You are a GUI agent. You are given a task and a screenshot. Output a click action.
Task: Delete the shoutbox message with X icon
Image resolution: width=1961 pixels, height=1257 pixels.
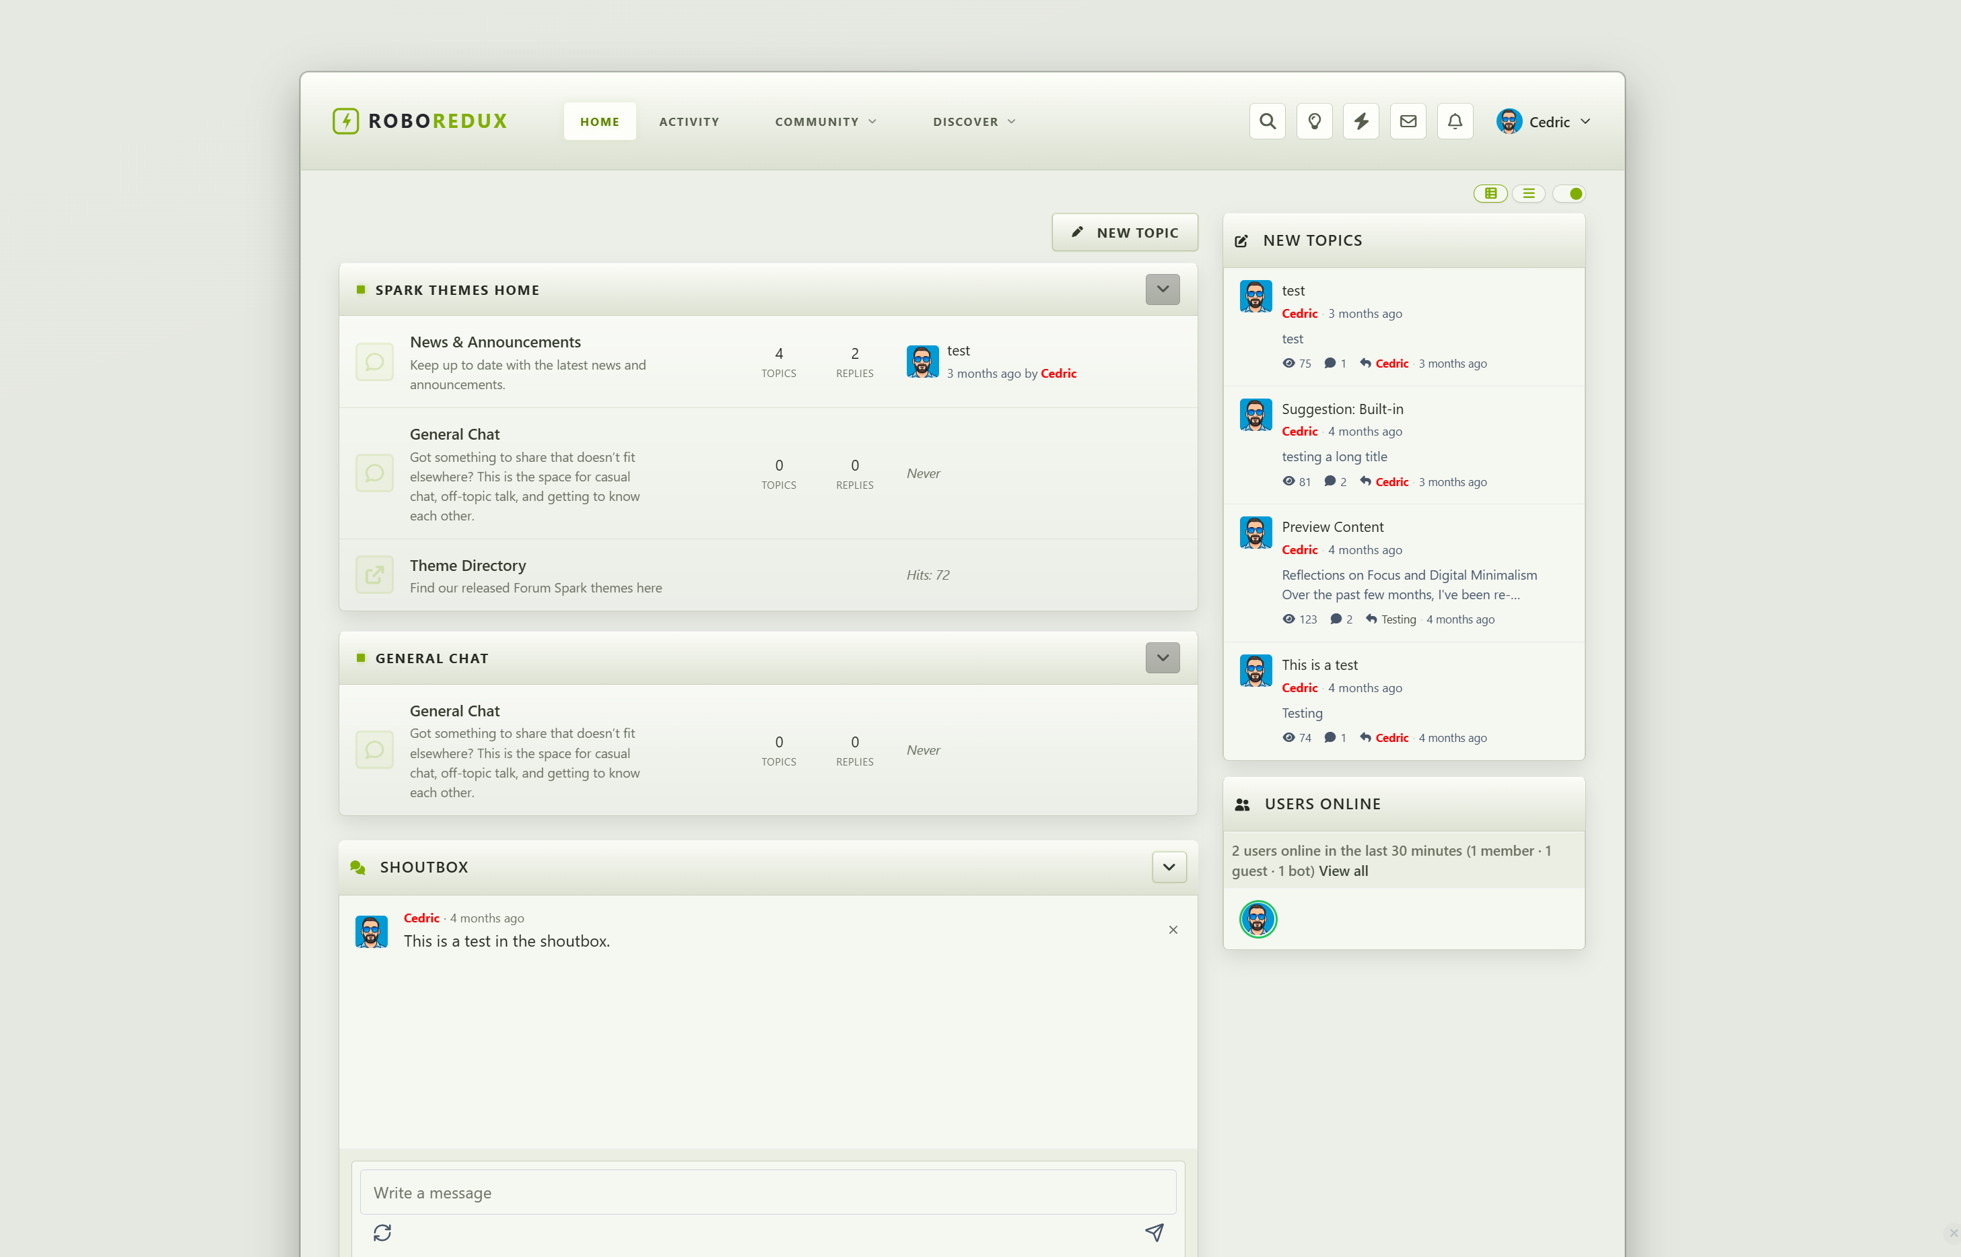click(1173, 930)
